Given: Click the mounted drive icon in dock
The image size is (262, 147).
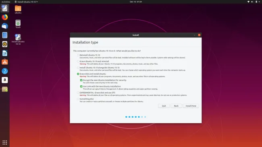Looking at the screenshot, I should coord(5,89).
